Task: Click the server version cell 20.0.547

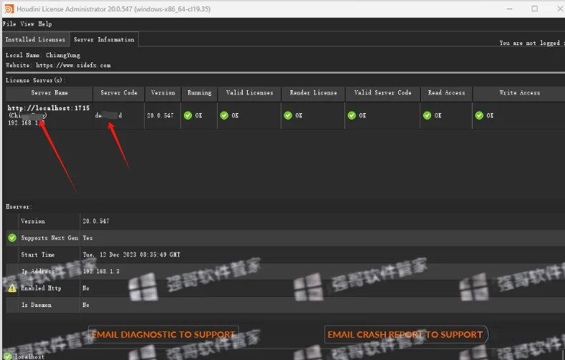Action: (x=160, y=115)
